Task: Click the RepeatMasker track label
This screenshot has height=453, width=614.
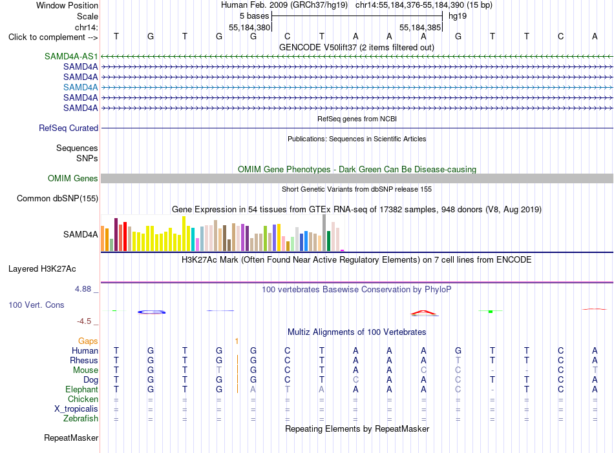Action: coord(71,438)
